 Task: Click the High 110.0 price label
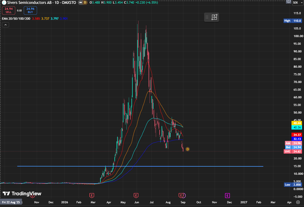click(x=292, y=21)
